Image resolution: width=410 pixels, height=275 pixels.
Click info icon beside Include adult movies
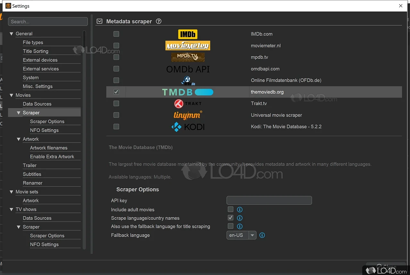coord(240,210)
